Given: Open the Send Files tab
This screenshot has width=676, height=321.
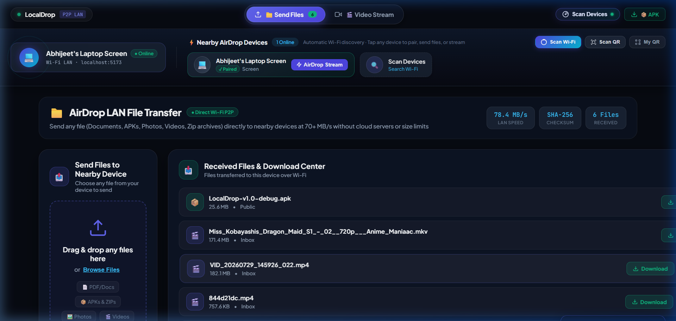Looking at the screenshot, I should click(286, 14).
